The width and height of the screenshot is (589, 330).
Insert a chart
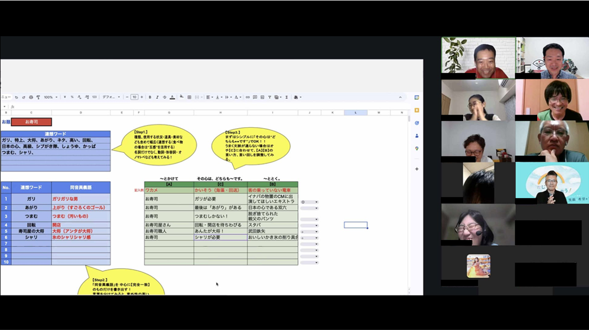(262, 97)
